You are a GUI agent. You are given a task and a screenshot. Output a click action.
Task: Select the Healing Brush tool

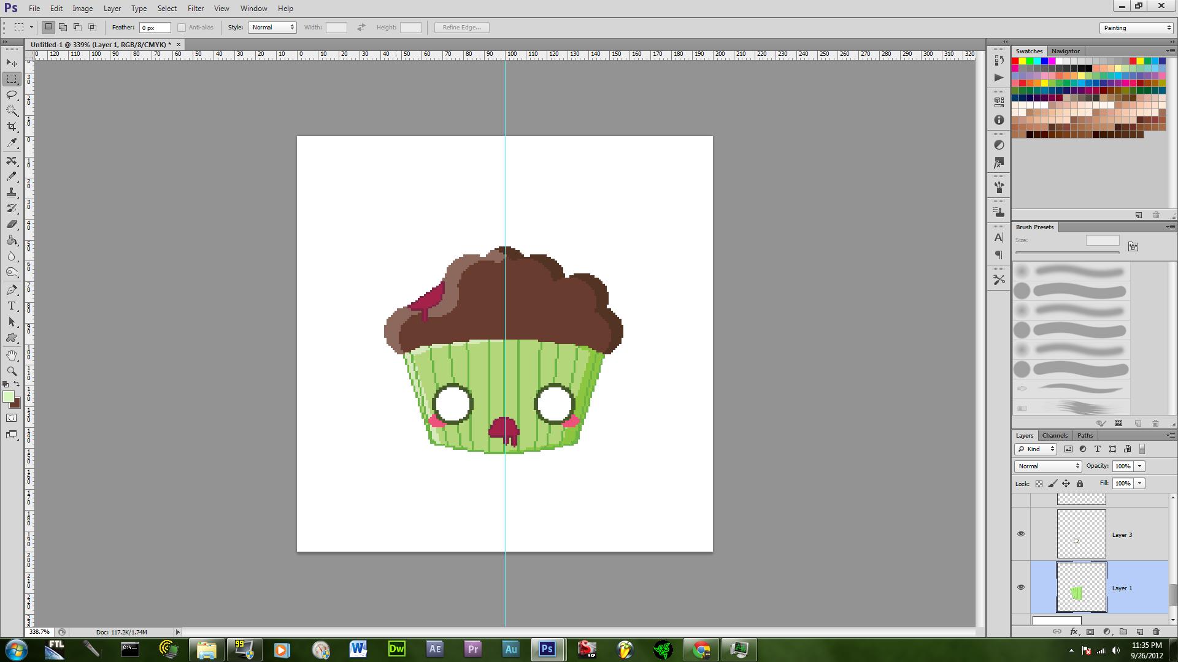[12, 161]
